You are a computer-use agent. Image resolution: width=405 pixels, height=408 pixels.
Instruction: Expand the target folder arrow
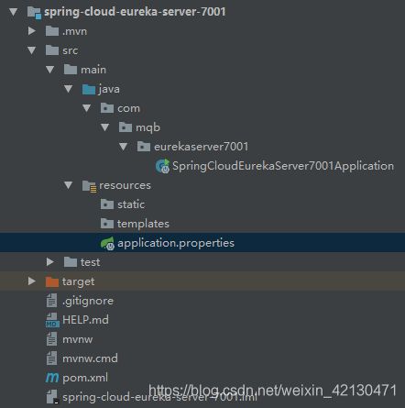[31, 281]
